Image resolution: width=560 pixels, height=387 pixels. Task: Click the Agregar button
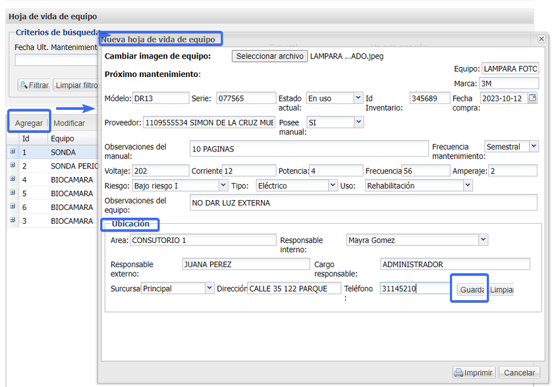click(x=29, y=123)
